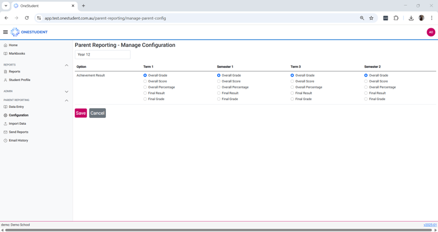
Task: Open the browser extensions puzzle icon
Action: tap(396, 18)
